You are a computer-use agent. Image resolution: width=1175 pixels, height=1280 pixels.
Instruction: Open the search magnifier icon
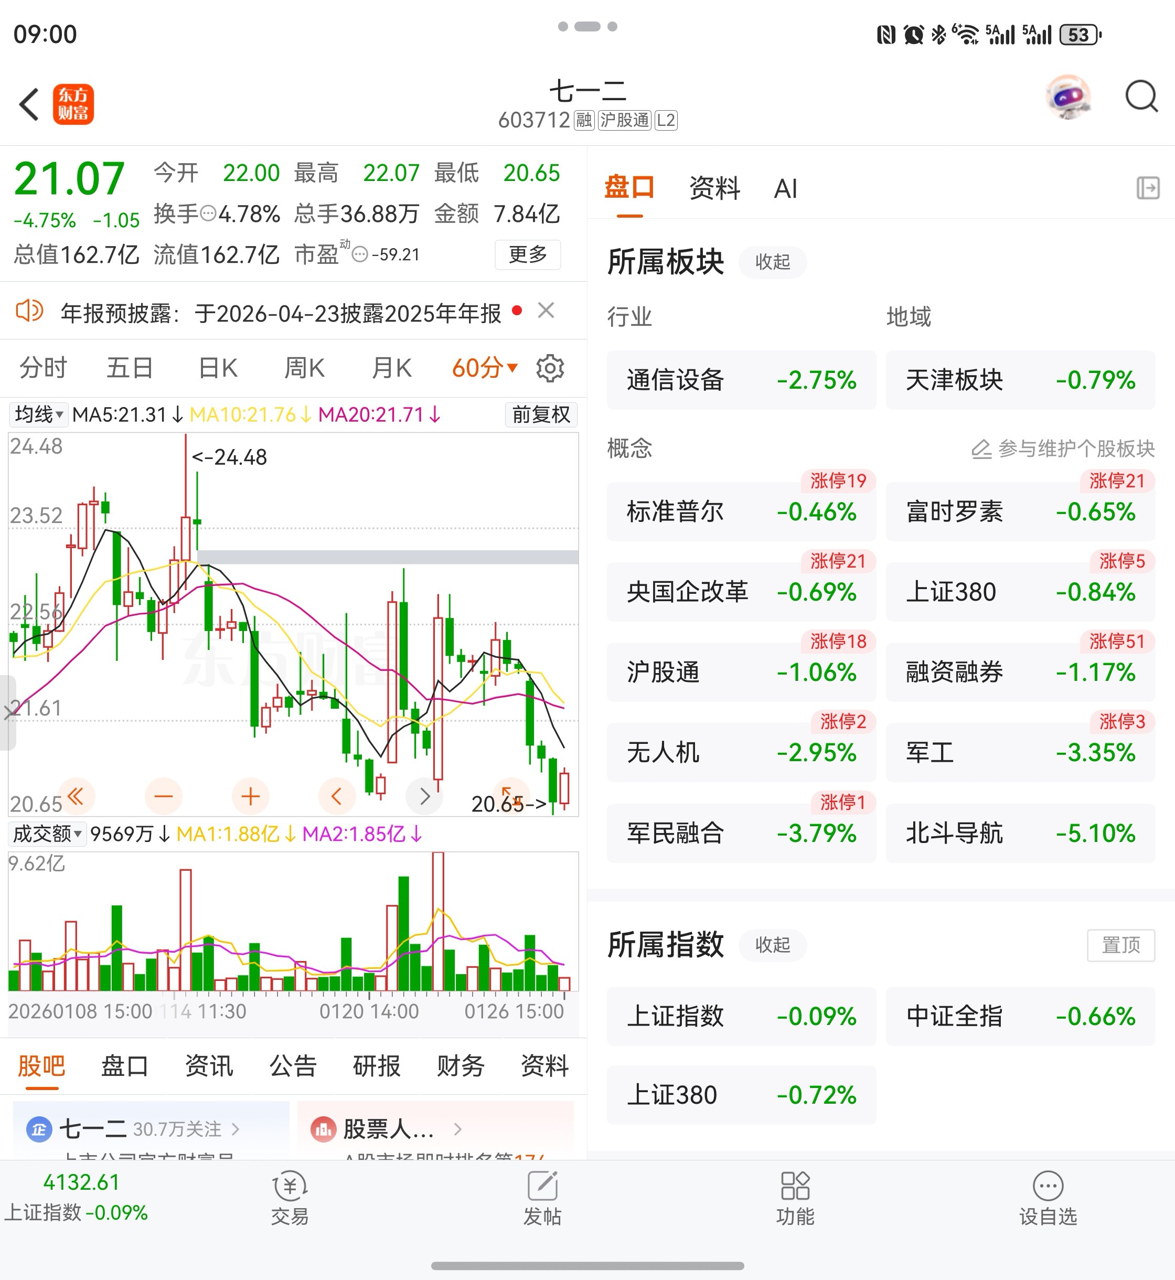(1141, 97)
